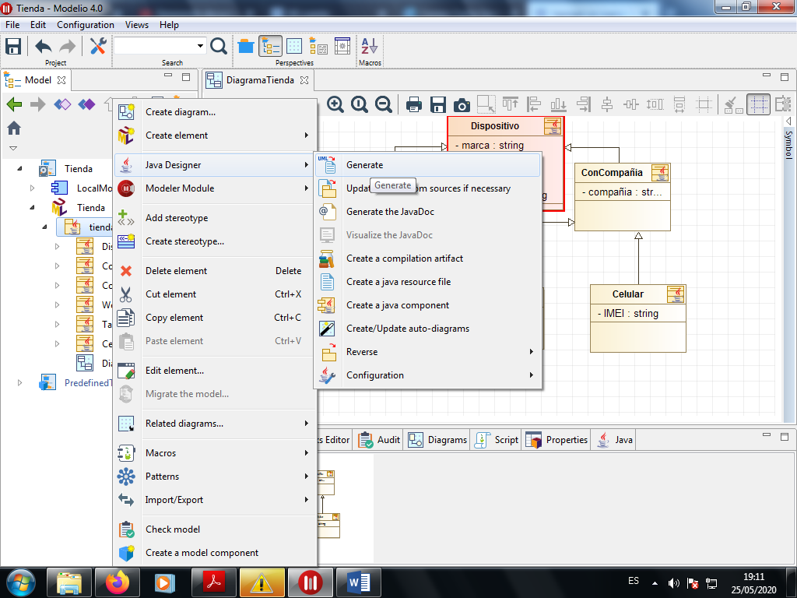Screen dimensions: 797x598
Task: Toggle the diagram grid display button
Action: pos(758,105)
